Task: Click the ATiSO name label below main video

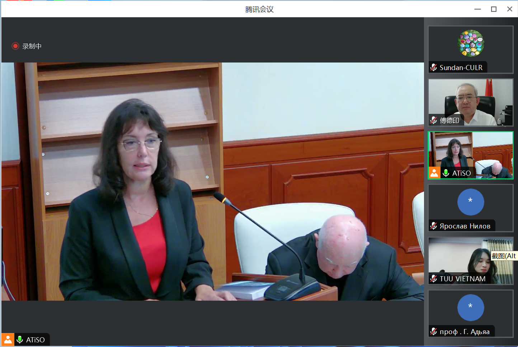Action: click(x=36, y=340)
